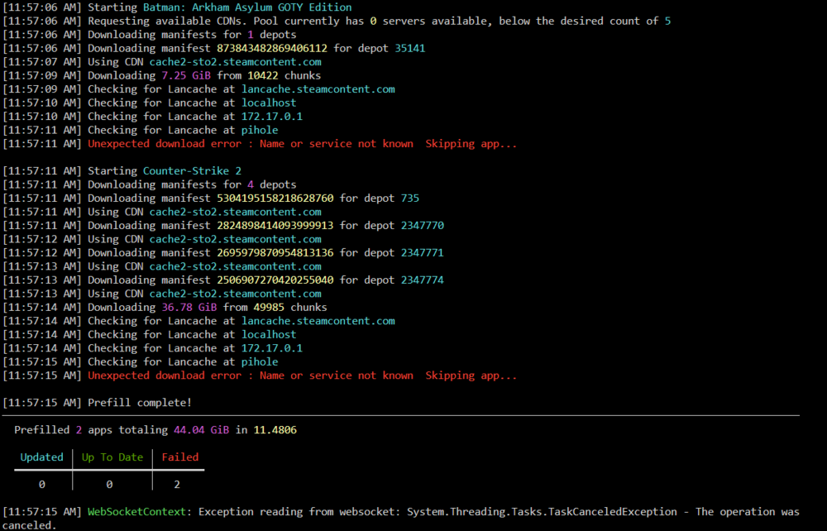
Task: Click the TaskCanceledException text
Action: (x=613, y=512)
